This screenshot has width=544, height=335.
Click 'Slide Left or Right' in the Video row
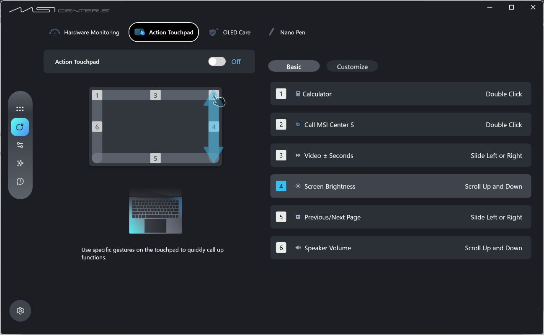496,156
